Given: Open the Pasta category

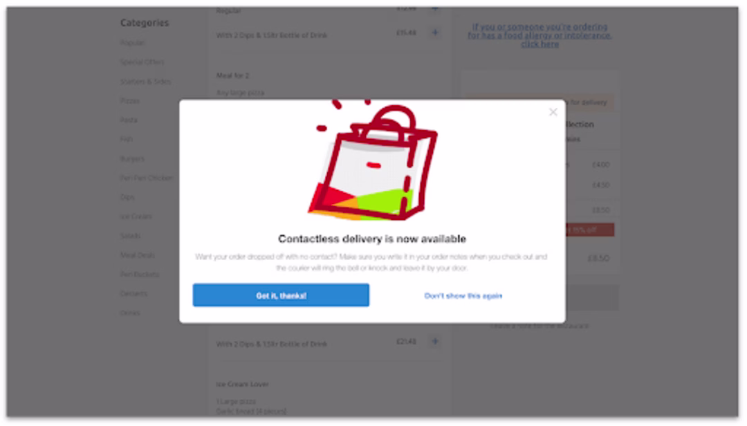Looking at the screenshot, I should tap(129, 120).
